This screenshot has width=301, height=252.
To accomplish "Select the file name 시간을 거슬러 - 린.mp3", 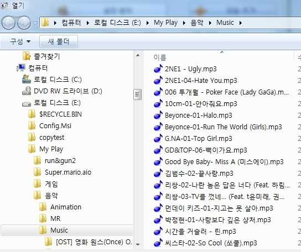I will [x=200, y=232].
